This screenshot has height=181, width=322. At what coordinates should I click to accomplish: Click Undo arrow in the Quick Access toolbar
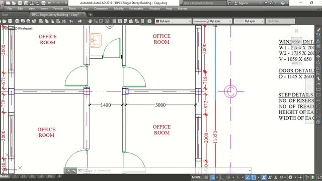pos(49,3)
